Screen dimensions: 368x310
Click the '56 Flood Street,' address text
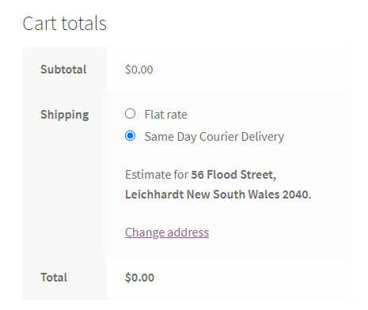point(233,175)
